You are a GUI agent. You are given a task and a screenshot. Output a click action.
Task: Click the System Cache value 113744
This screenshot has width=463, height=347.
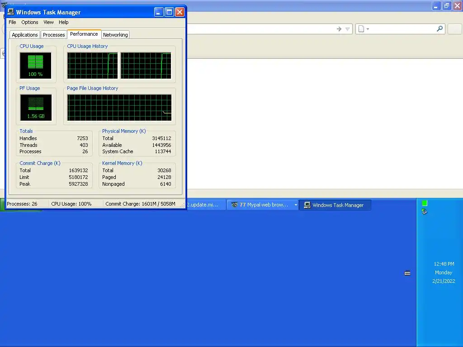coord(163,152)
